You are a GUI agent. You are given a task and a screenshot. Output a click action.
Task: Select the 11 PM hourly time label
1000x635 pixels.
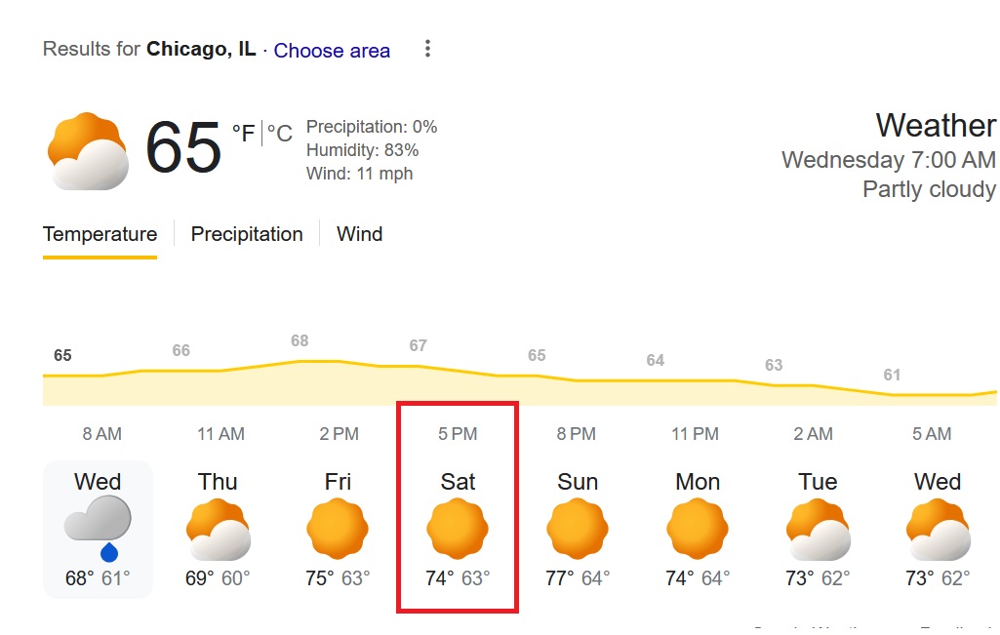click(695, 434)
